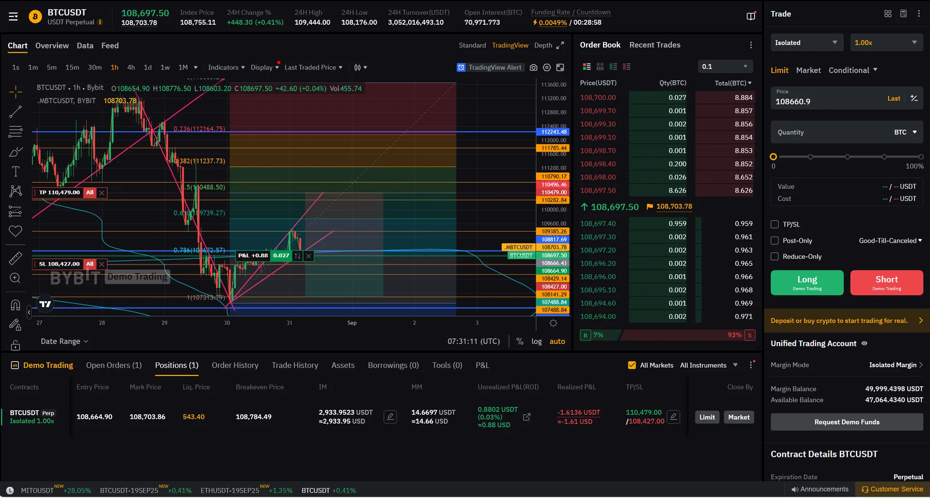Edit the position TP/SL values
Screen dimensions: 930x498
(673, 417)
